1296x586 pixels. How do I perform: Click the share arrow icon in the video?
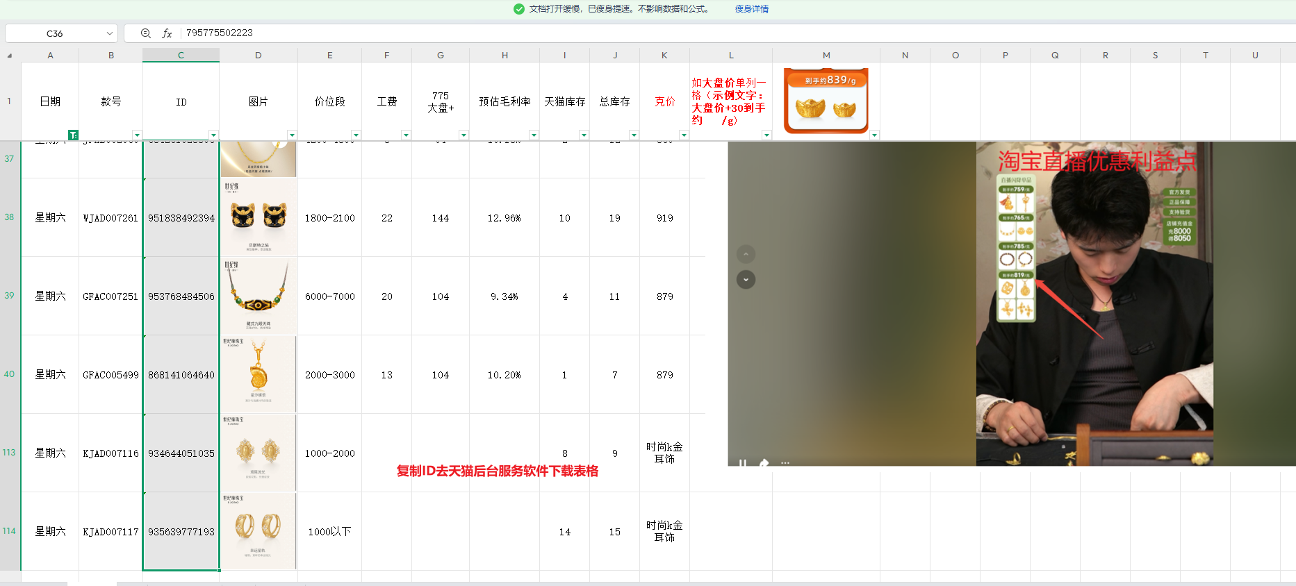[x=764, y=462]
